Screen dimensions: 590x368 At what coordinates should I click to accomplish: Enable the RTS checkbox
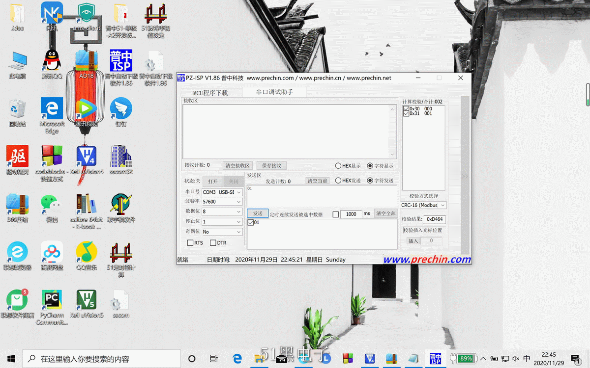point(190,243)
